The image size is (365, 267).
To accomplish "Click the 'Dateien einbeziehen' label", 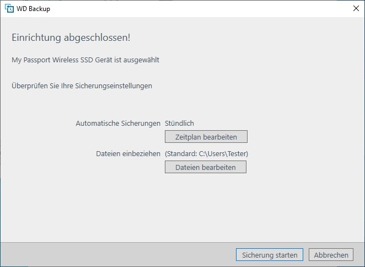I will click(128, 154).
